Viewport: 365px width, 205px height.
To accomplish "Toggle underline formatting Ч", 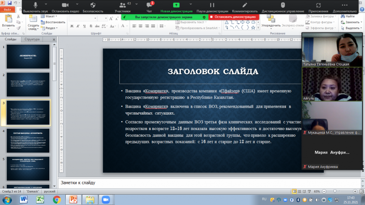I will click(84, 26).
